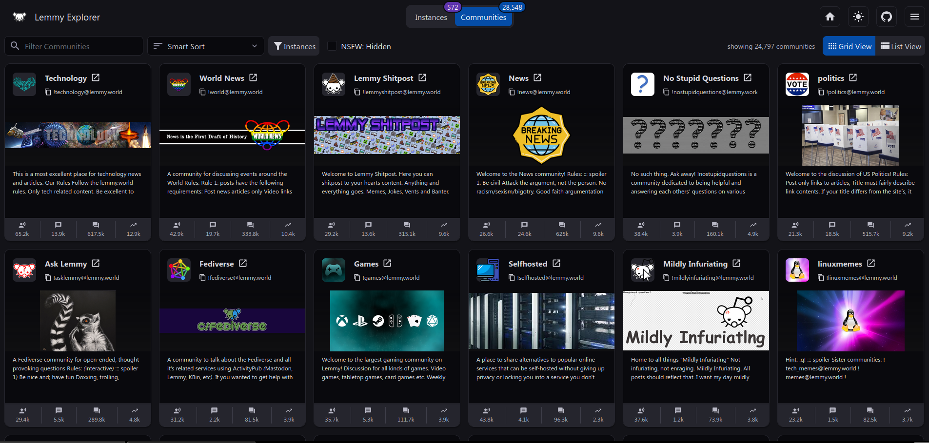
Task: Click Games active users count 3.9k
Action: (x=444, y=415)
